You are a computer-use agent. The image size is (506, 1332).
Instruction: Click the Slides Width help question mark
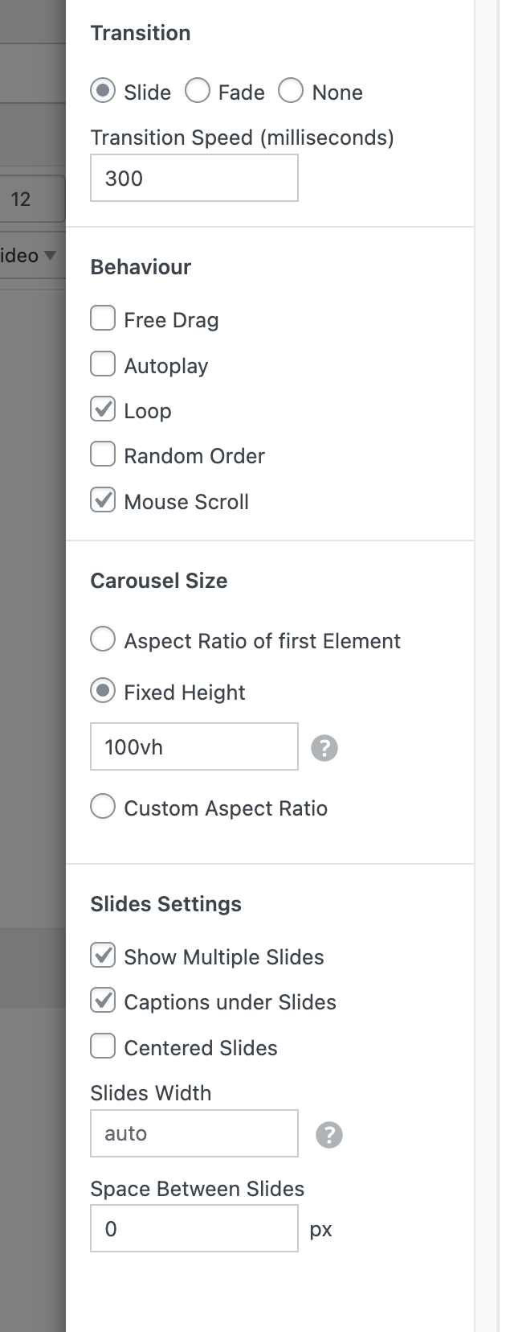click(x=328, y=1134)
